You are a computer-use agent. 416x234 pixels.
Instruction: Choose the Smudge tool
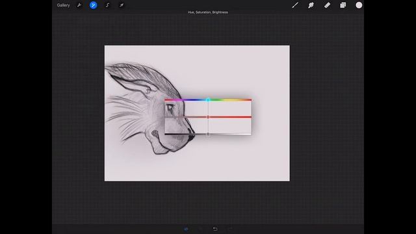(311, 5)
